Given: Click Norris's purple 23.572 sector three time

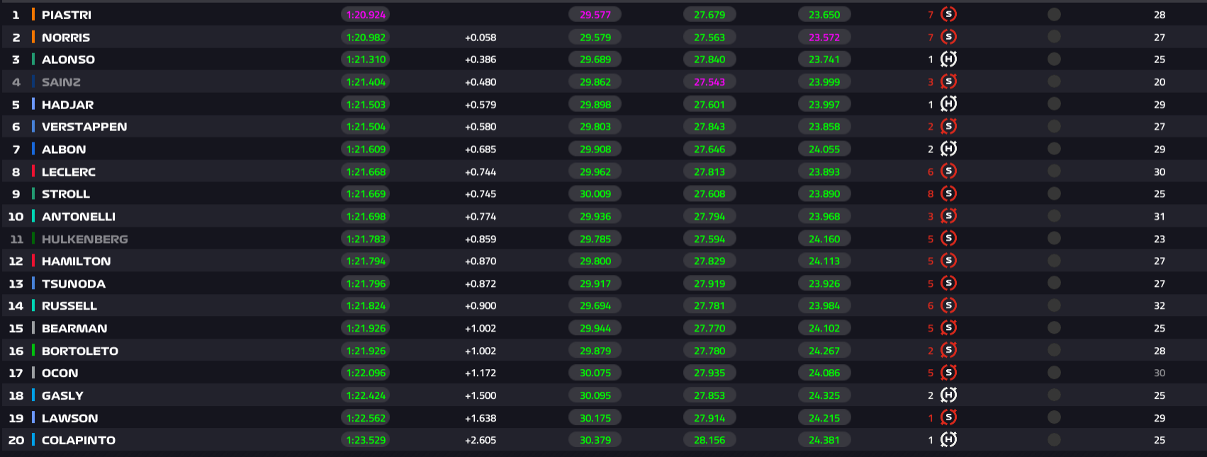Looking at the screenshot, I should pyautogui.click(x=824, y=38).
